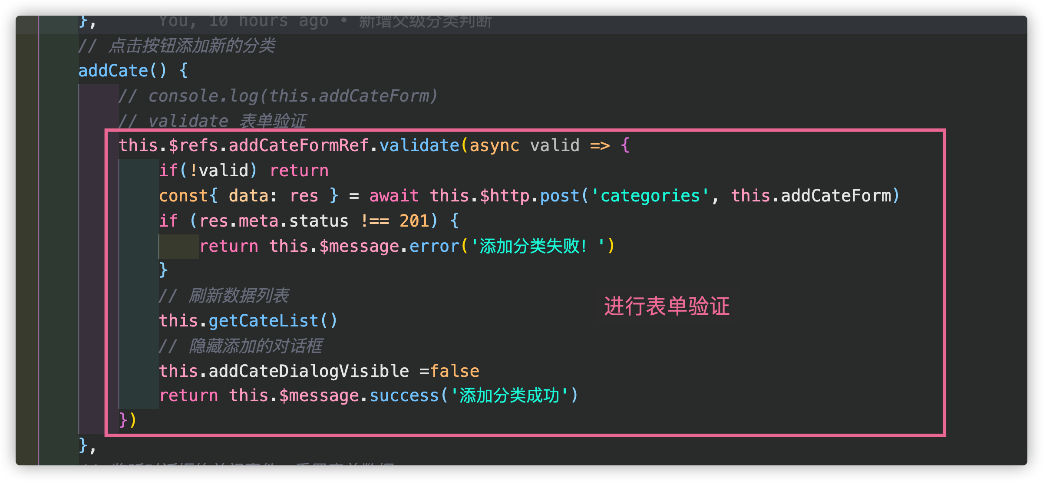Click the async keyword
This screenshot has height=481, width=1043.
pos(494,145)
